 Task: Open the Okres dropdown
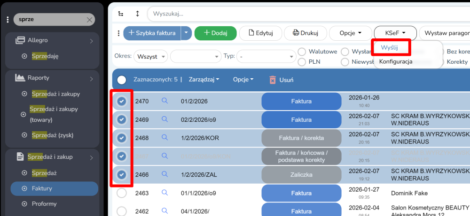(150, 57)
